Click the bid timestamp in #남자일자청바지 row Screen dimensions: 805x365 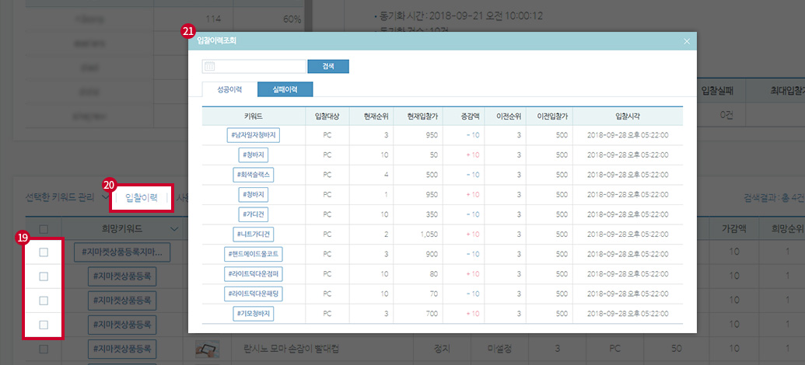pos(628,135)
